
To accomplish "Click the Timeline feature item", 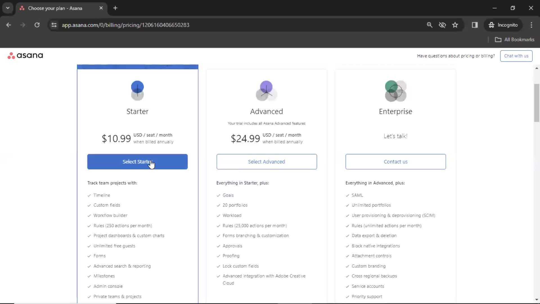I will (x=102, y=195).
